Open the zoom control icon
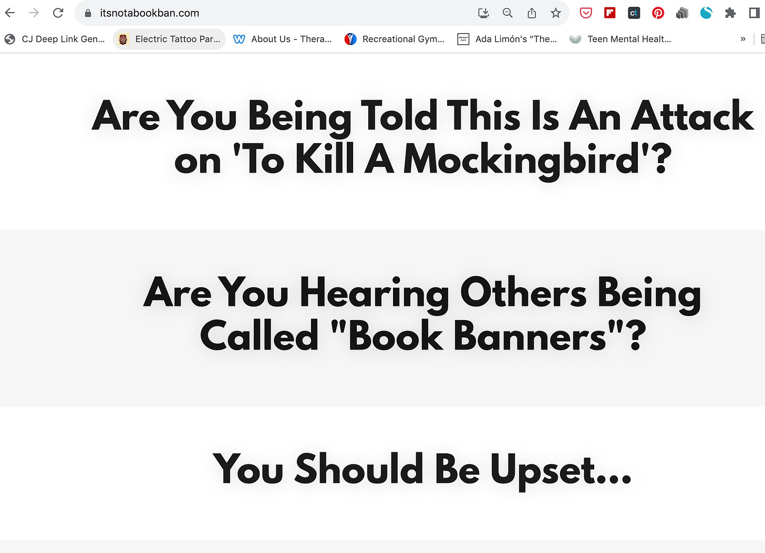Screen dimensions: 765x553 coord(508,13)
